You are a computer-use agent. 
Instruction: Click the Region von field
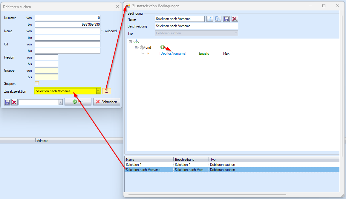(x=47, y=57)
